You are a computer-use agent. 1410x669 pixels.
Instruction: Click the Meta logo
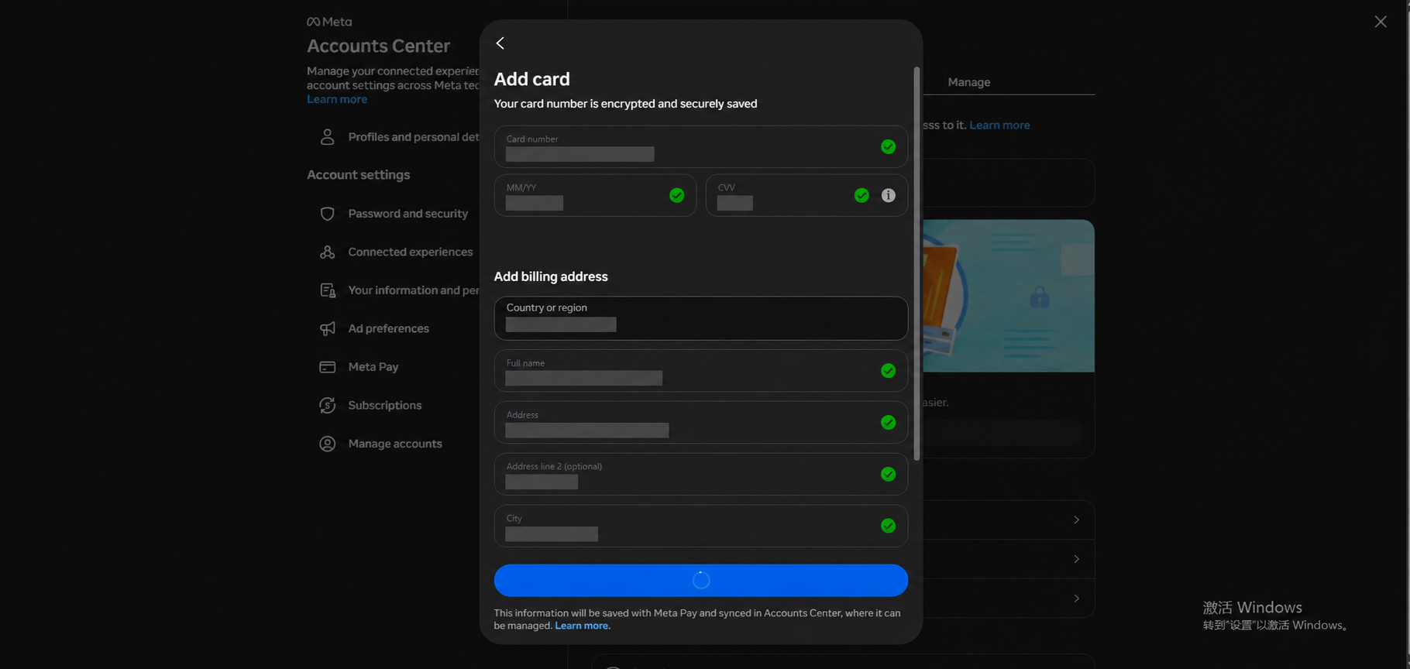329,22
